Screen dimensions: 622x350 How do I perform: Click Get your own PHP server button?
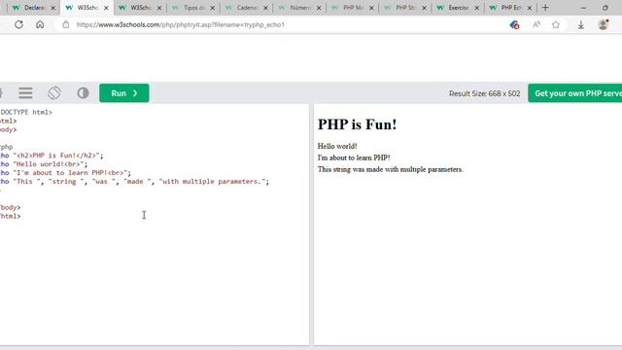[x=574, y=93]
